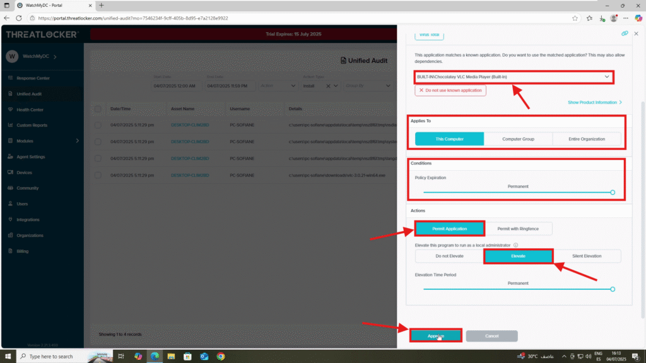
Task: Adjust the Elevation Time Period slider handle
Action: pyautogui.click(x=613, y=289)
